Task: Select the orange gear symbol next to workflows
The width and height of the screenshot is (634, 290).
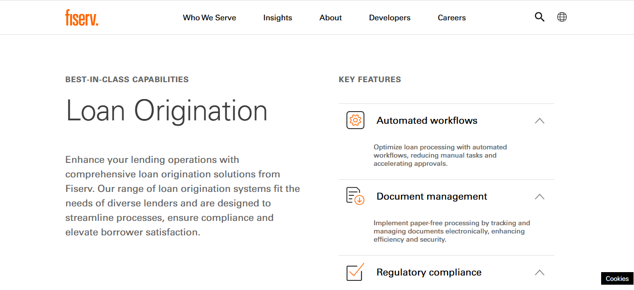Action: (355, 120)
